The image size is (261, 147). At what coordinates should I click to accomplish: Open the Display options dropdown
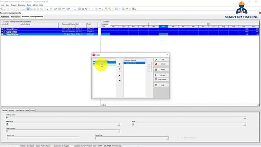click(x=103, y=22)
